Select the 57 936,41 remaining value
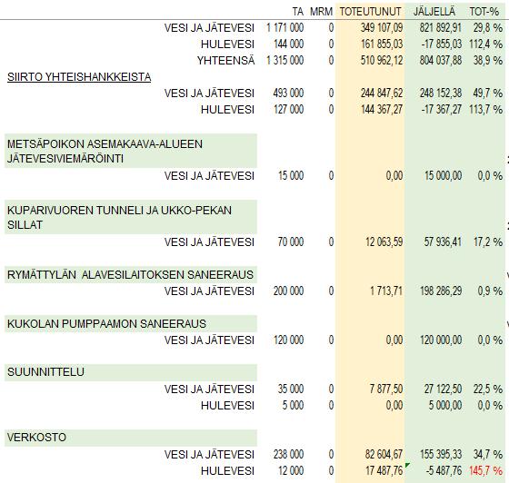 [443, 241]
